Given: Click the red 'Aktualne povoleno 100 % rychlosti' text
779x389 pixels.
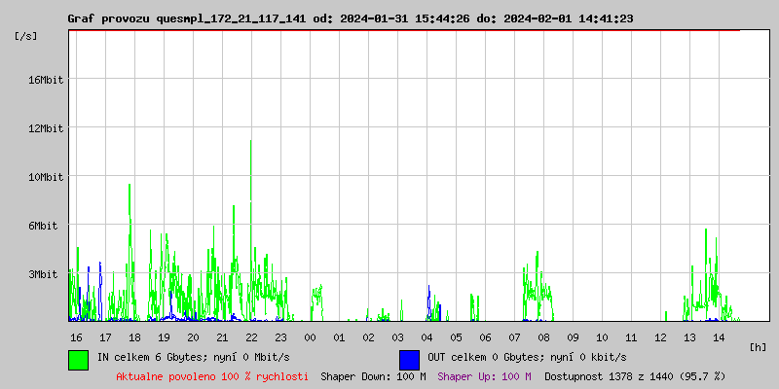Looking at the screenshot, I should point(212,376).
